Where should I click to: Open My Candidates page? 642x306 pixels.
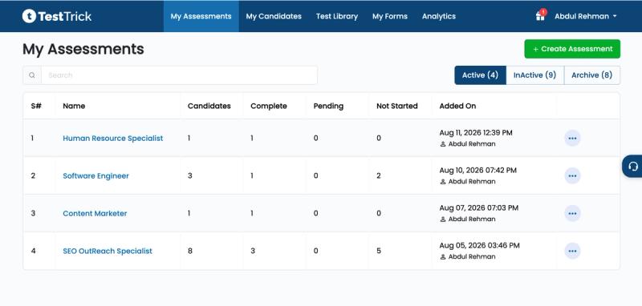(x=274, y=16)
